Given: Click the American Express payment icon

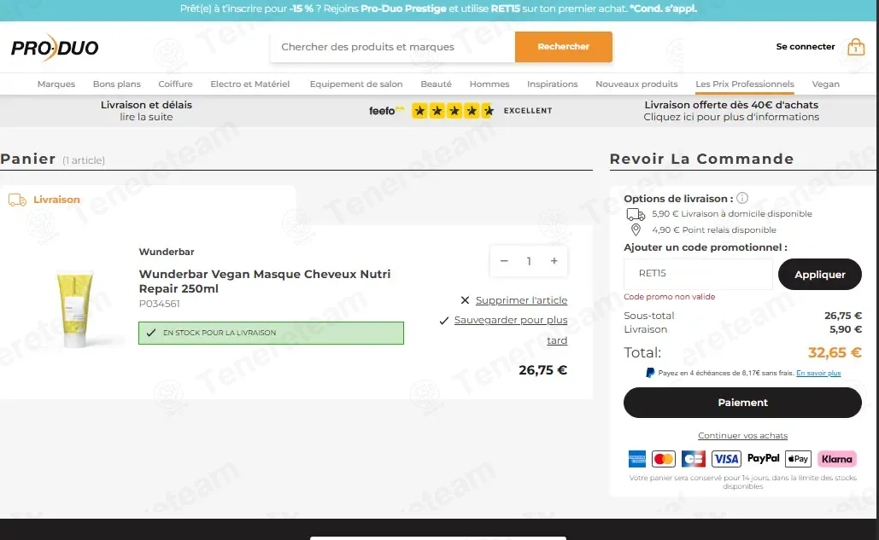Looking at the screenshot, I should [x=637, y=459].
